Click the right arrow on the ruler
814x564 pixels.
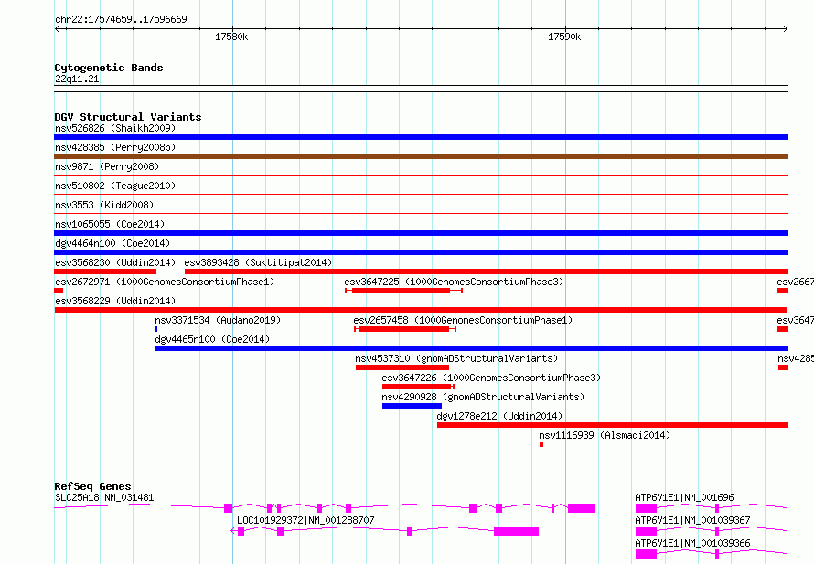pos(785,28)
